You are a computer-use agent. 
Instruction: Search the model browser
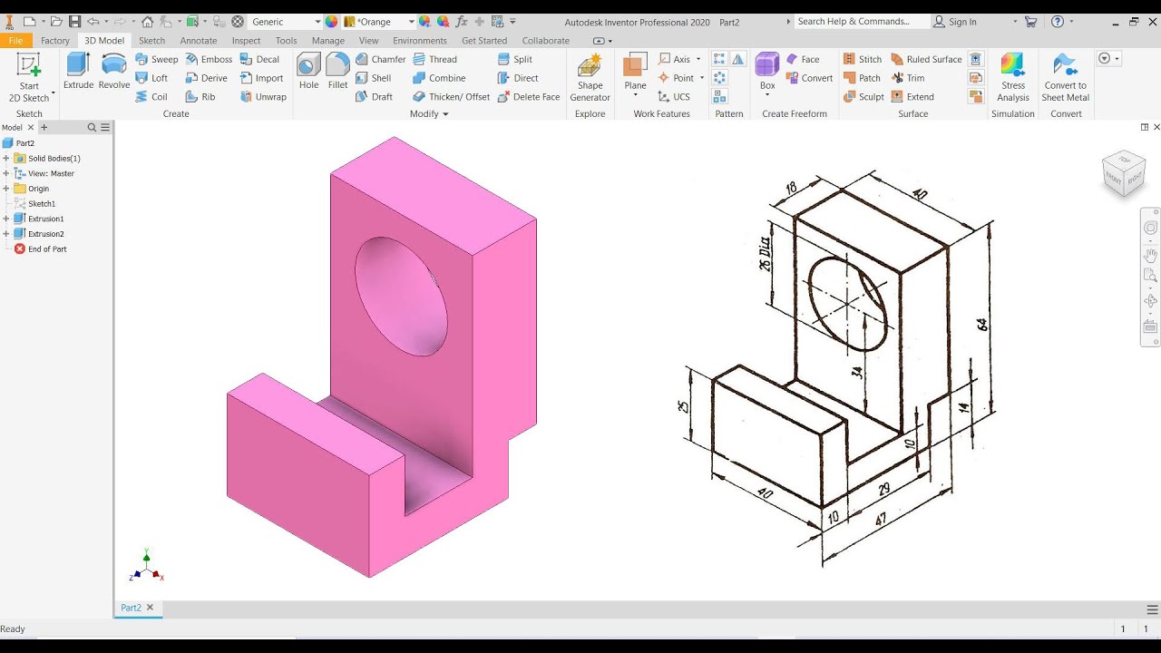point(92,128)
